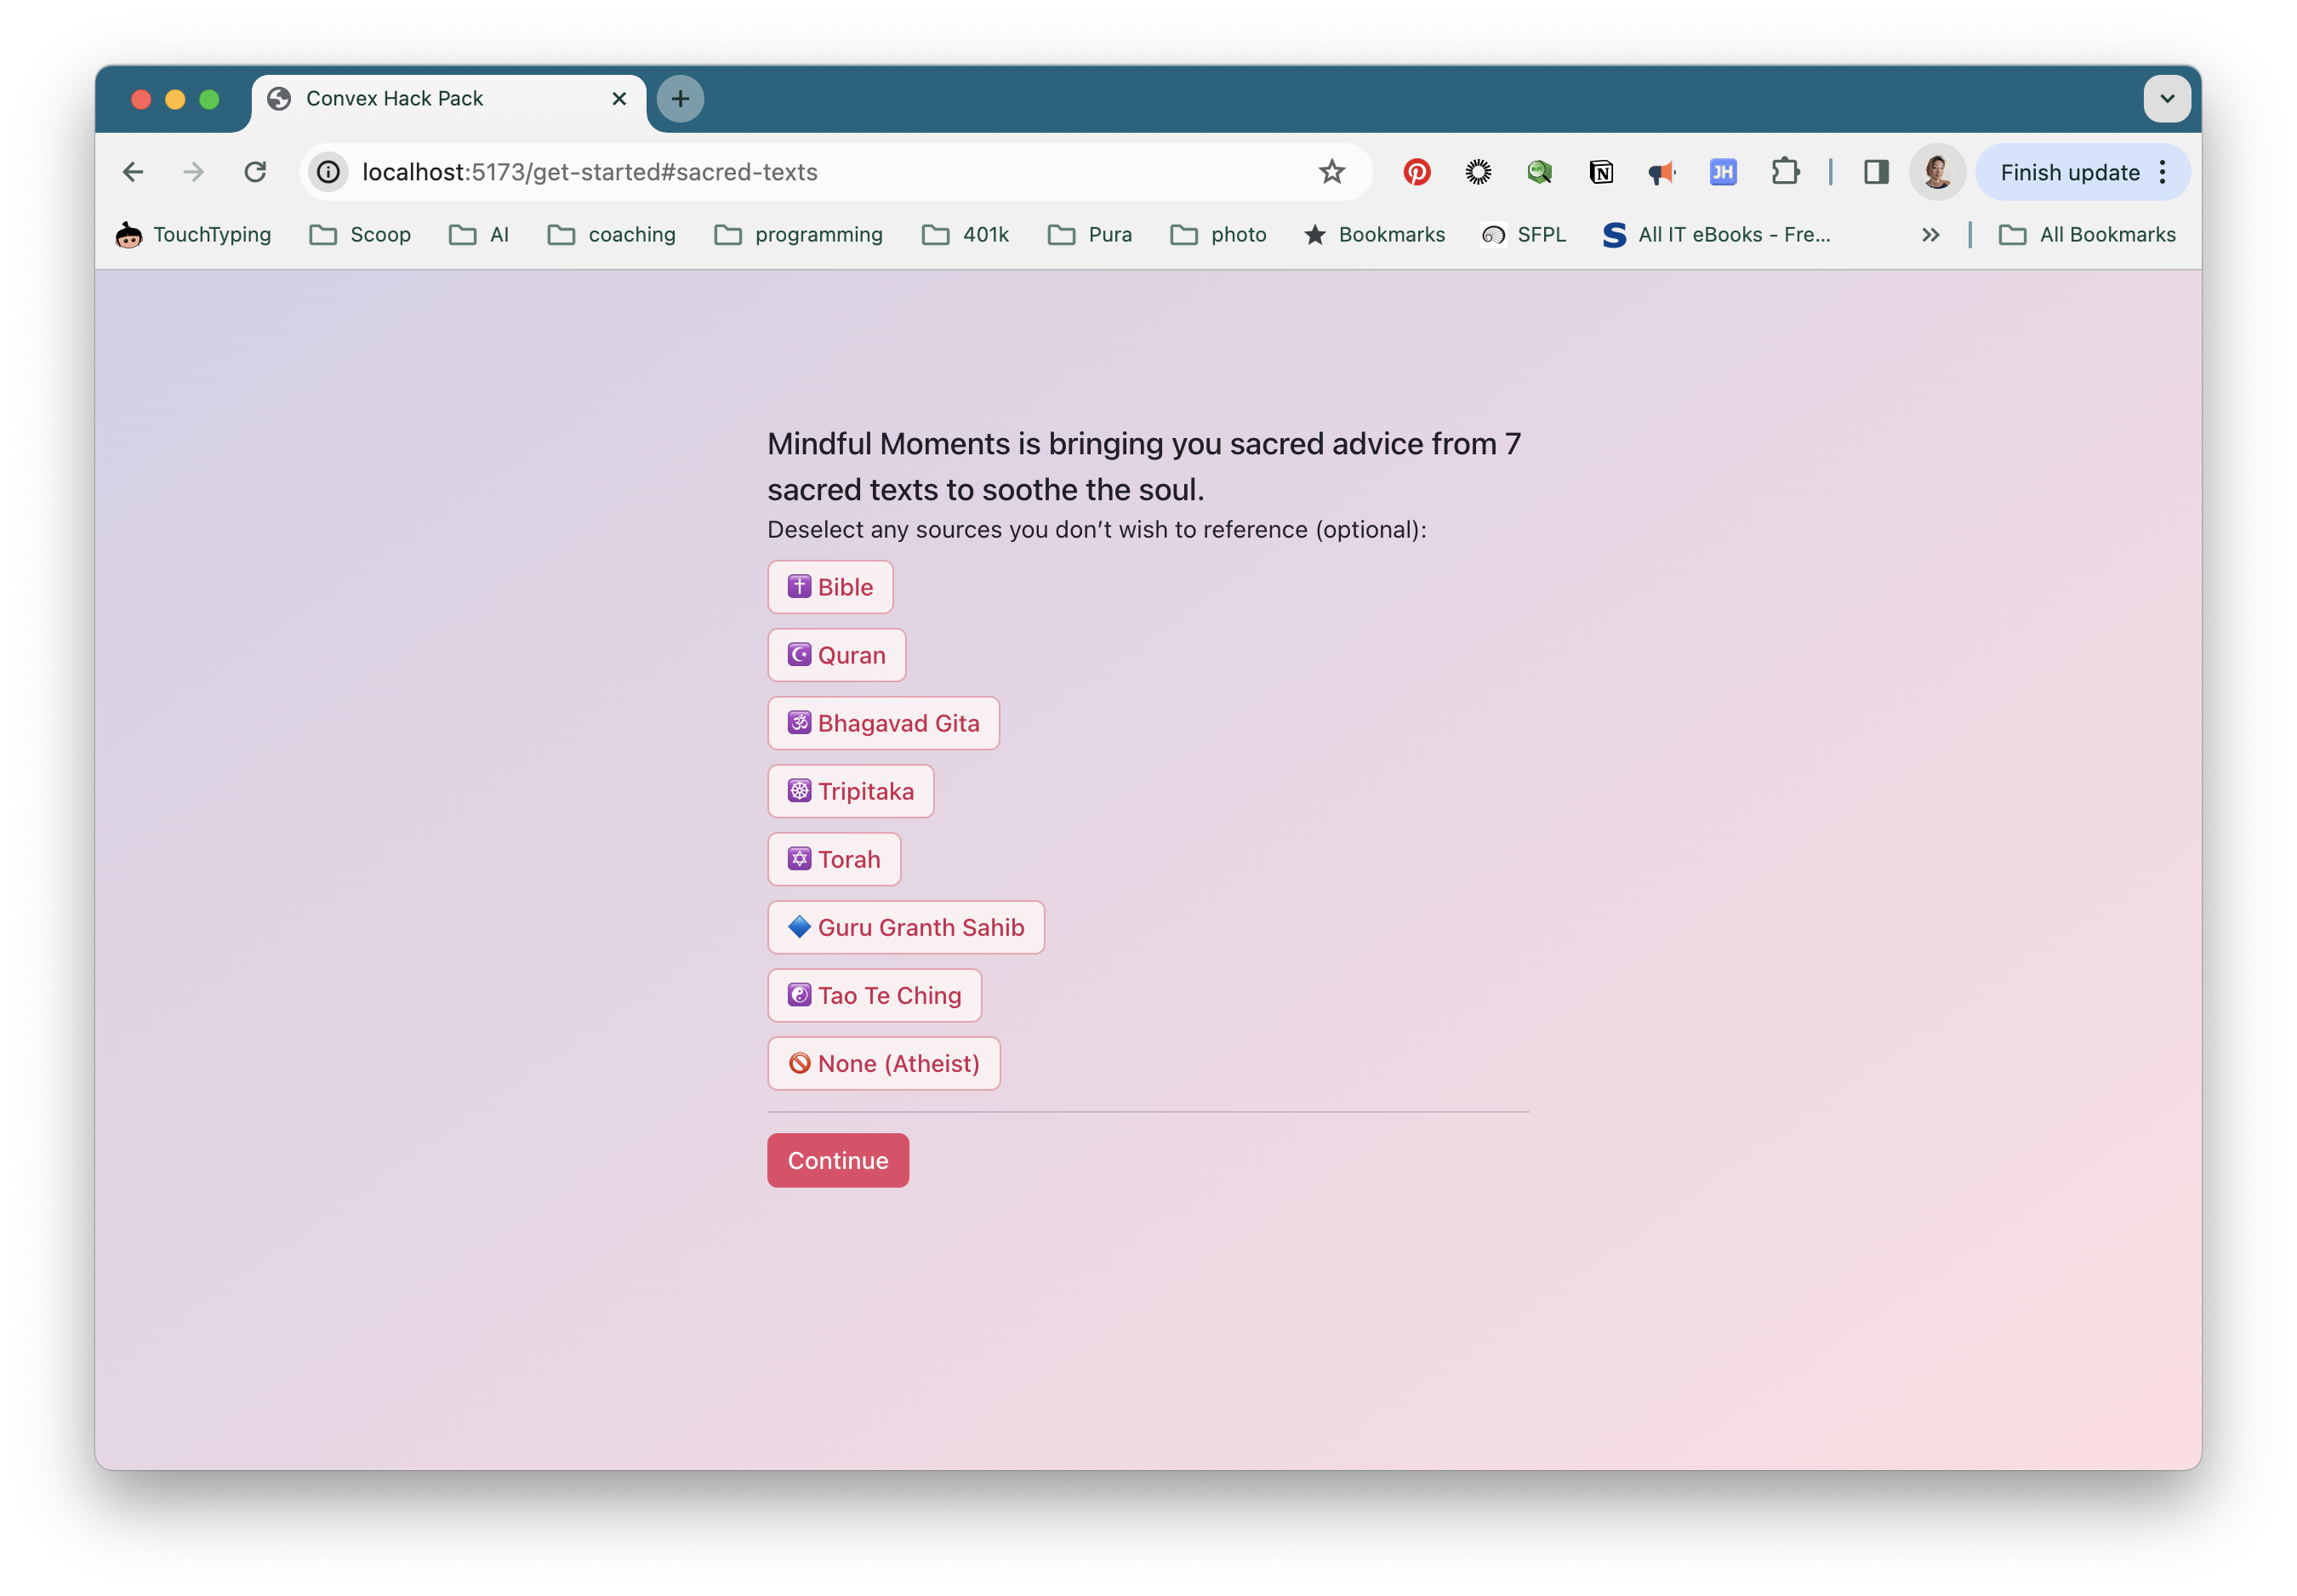This screenshot has height=1596, width=2297.
Task: Click the Finish update button
Action: click(2069, 172)
